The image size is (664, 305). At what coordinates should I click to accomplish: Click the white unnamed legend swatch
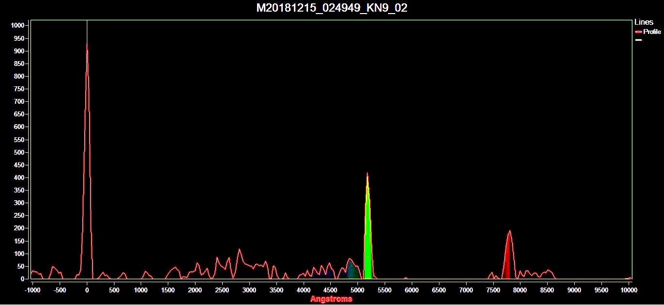pyautogui.click(x=638, y=40)
